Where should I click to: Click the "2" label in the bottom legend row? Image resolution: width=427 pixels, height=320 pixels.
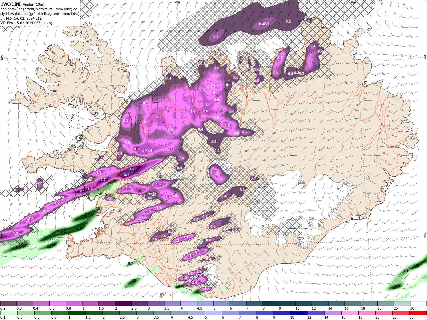point(104,317)
